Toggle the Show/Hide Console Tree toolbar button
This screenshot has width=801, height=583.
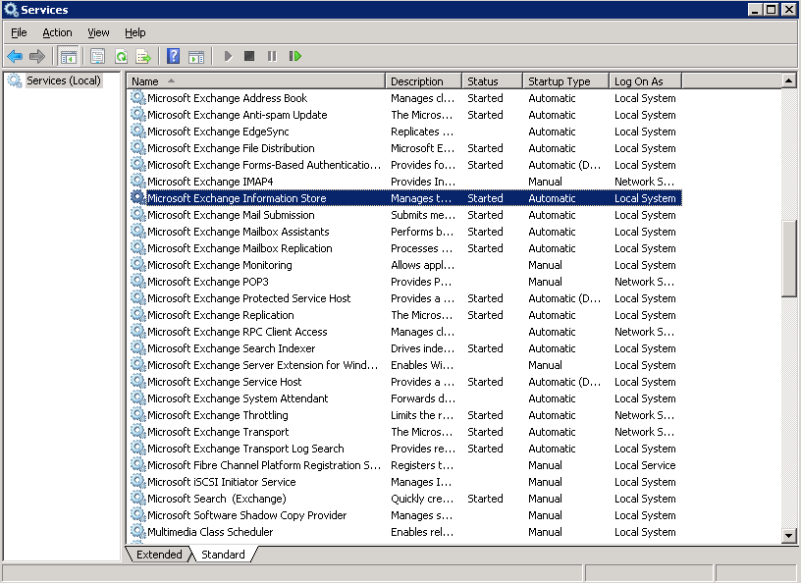click(x=68, y=56)
